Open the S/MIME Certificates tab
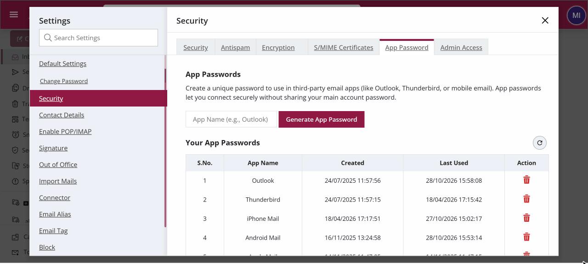 point(344,47)
